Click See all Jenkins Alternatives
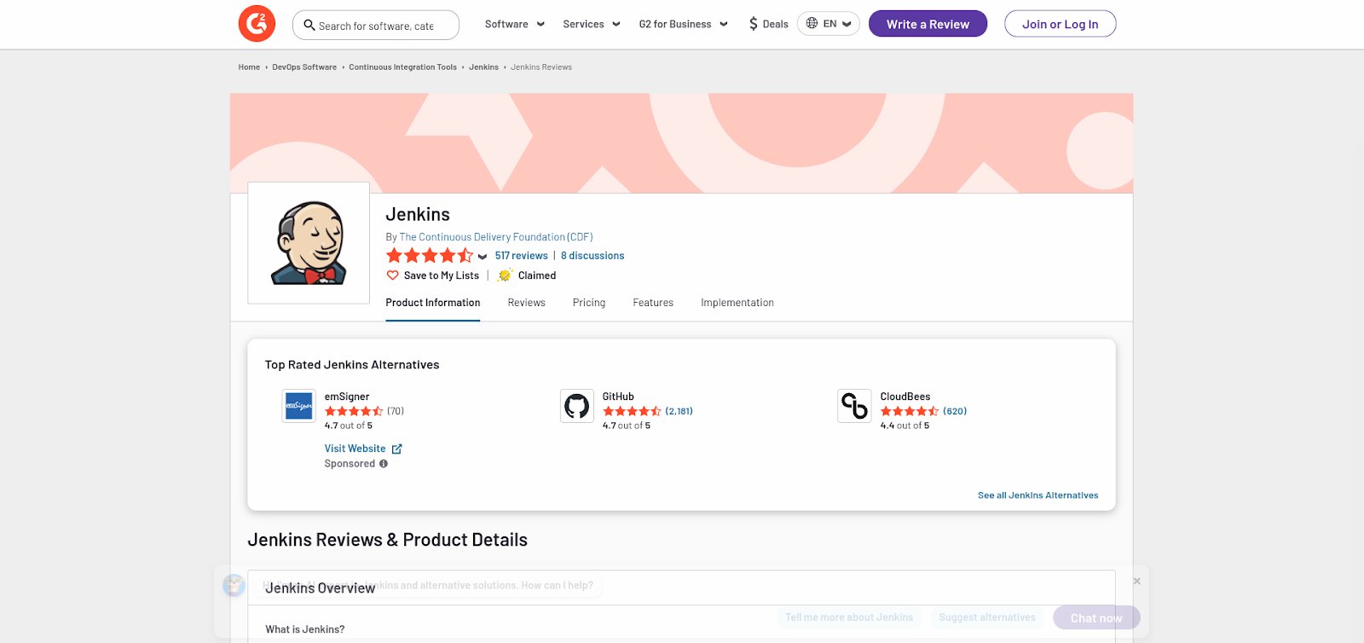The height and width of the screenshot is (643, 1364). pos(1037,495)
